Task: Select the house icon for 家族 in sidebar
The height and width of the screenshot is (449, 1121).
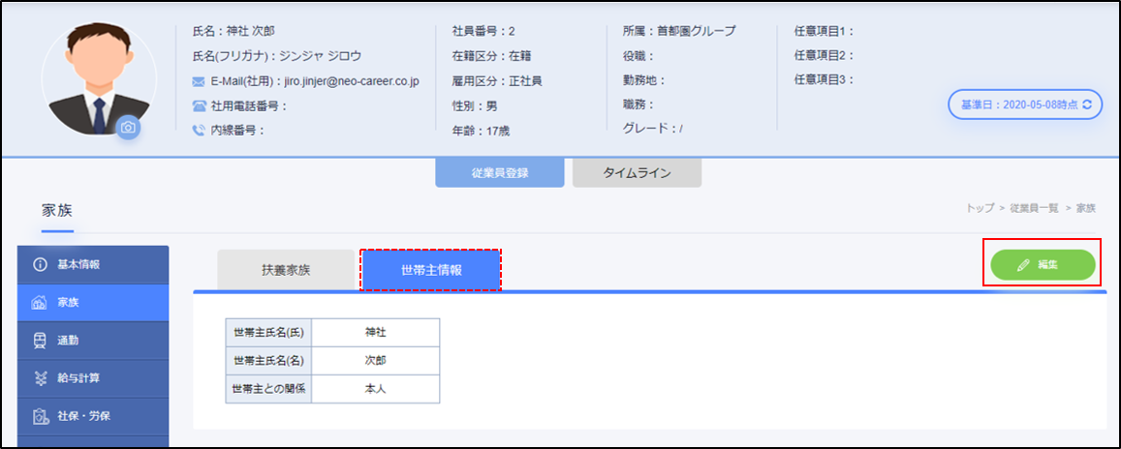Action: 41,302
